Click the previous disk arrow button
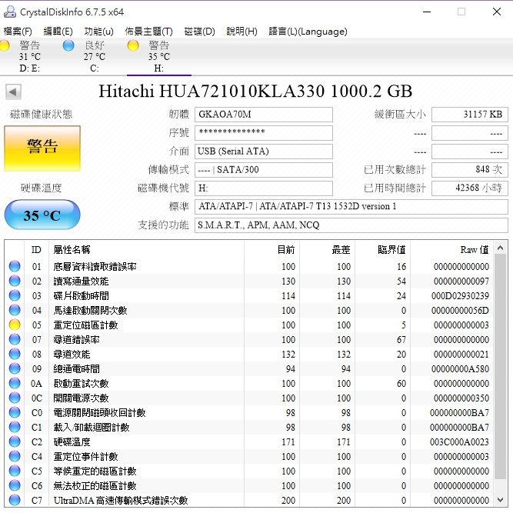This screenshot has height=513, width=513. click(13, 92)
